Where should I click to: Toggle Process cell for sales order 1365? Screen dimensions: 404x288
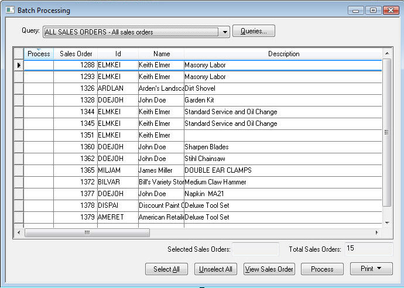[x=39, y=170]
